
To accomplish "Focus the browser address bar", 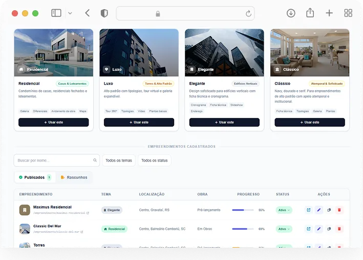I will click(185, 13).
